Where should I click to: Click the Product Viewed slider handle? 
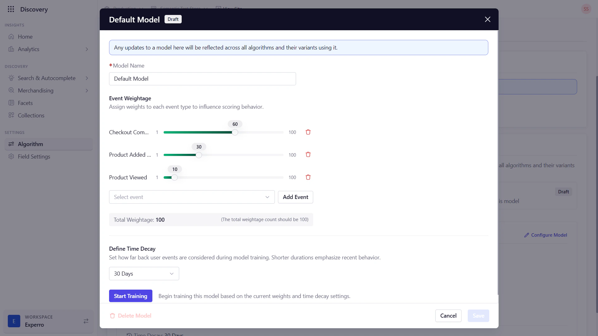click(175, 177)
